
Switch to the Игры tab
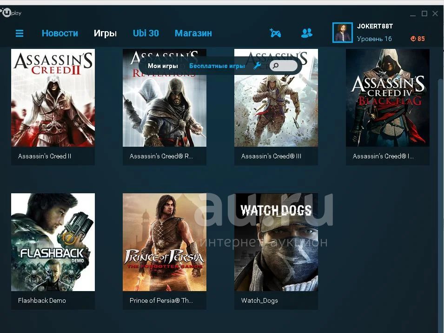click(x=105, y=34)
